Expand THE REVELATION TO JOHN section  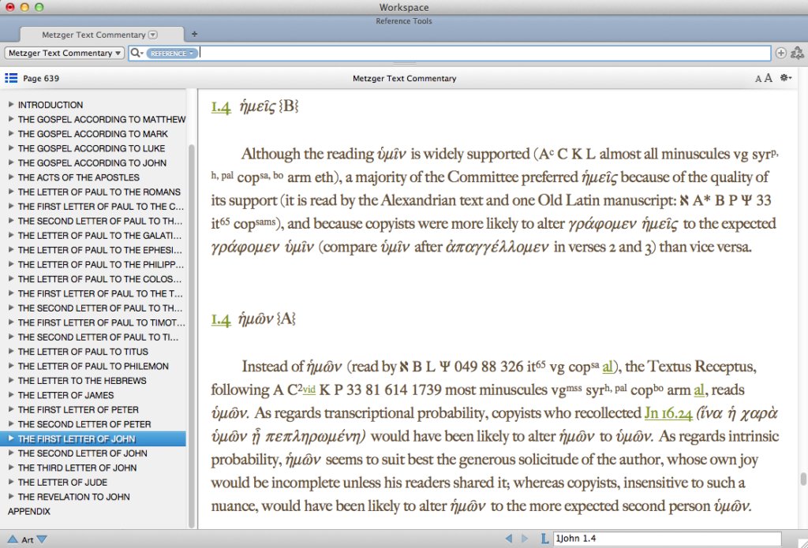click(11, 497)
